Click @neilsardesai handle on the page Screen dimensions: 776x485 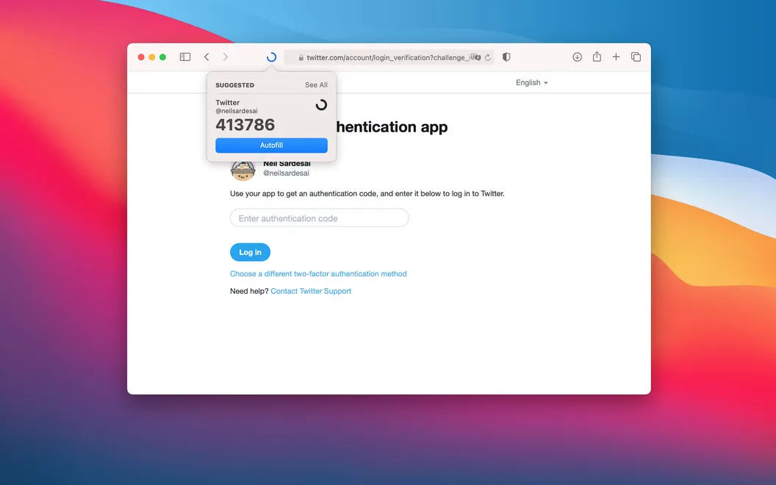click(x=286, y=173)
